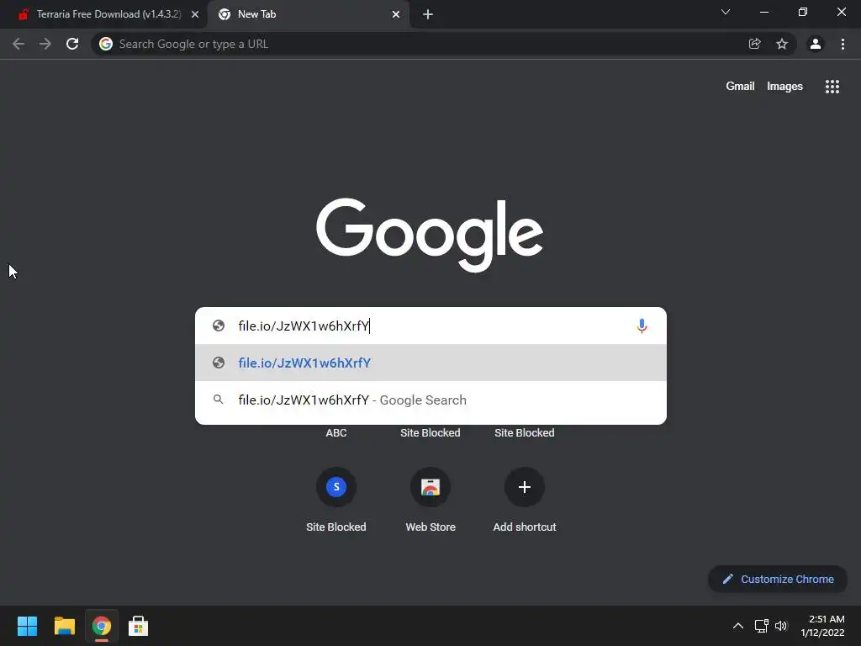The height and width of the screenshot is (646, 861).
Task: Open Chrome three-dot menu
Action: click(x=843, y=44)
